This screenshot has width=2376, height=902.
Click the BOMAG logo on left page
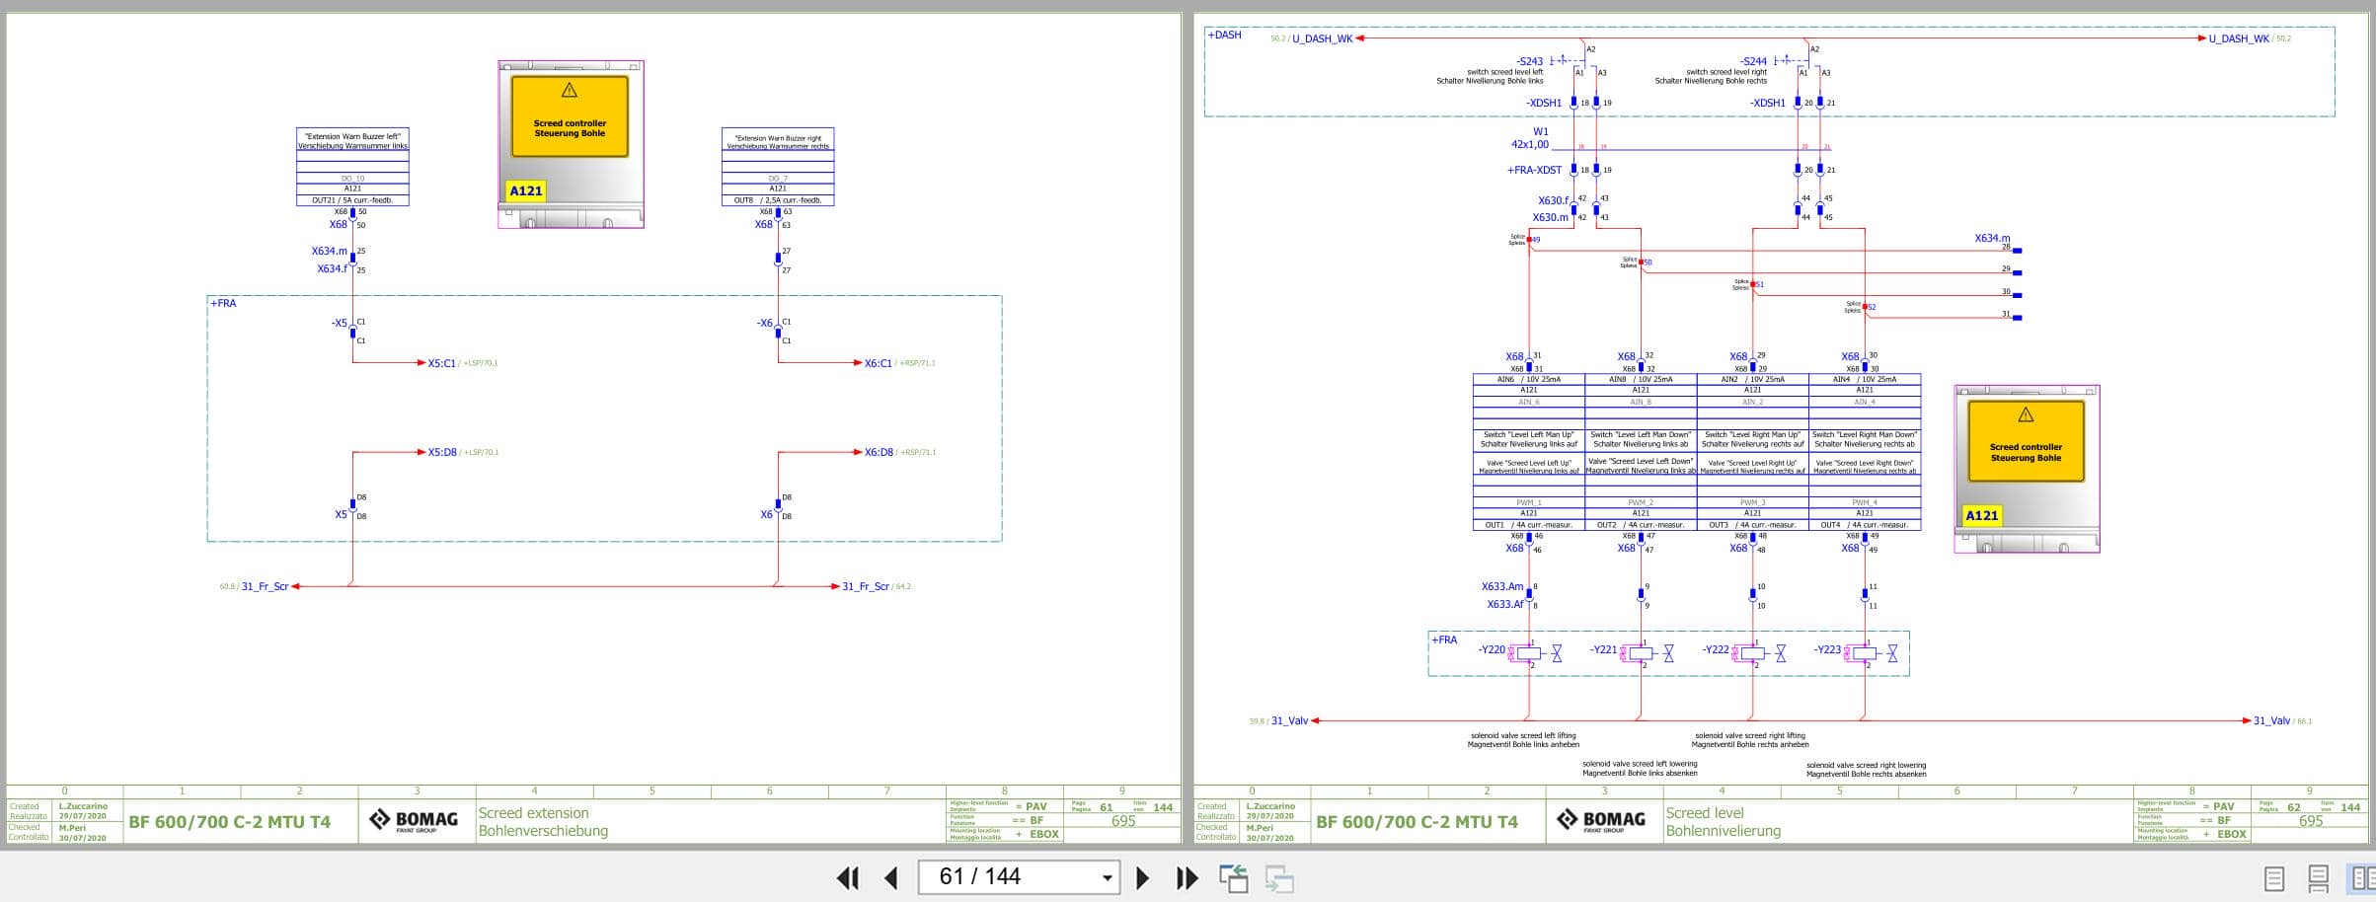coord(414,821)
